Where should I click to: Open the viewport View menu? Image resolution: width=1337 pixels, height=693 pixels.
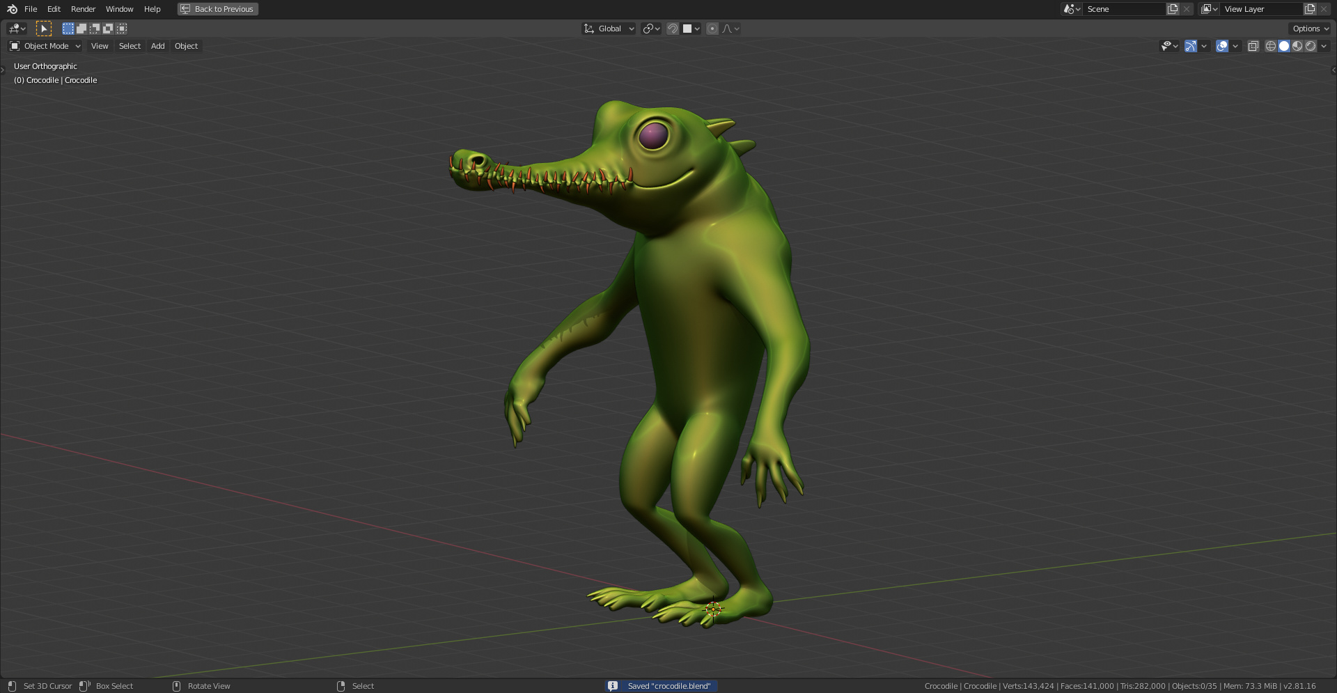point(100,46)
